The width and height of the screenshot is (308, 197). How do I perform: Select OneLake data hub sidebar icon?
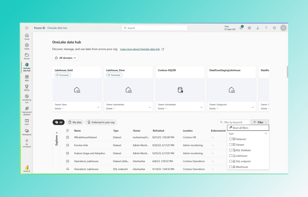click(27, 67)
